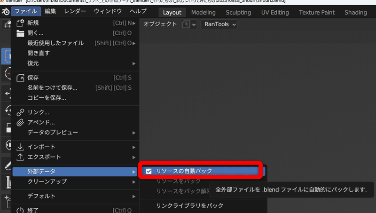Open the object mode icon dropdown
This screenshot has width=376, height=213.
[189, 24]
